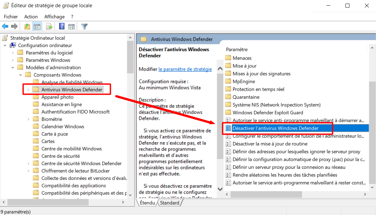Click the Filter funnel toolbar icon

coord(84,26)
